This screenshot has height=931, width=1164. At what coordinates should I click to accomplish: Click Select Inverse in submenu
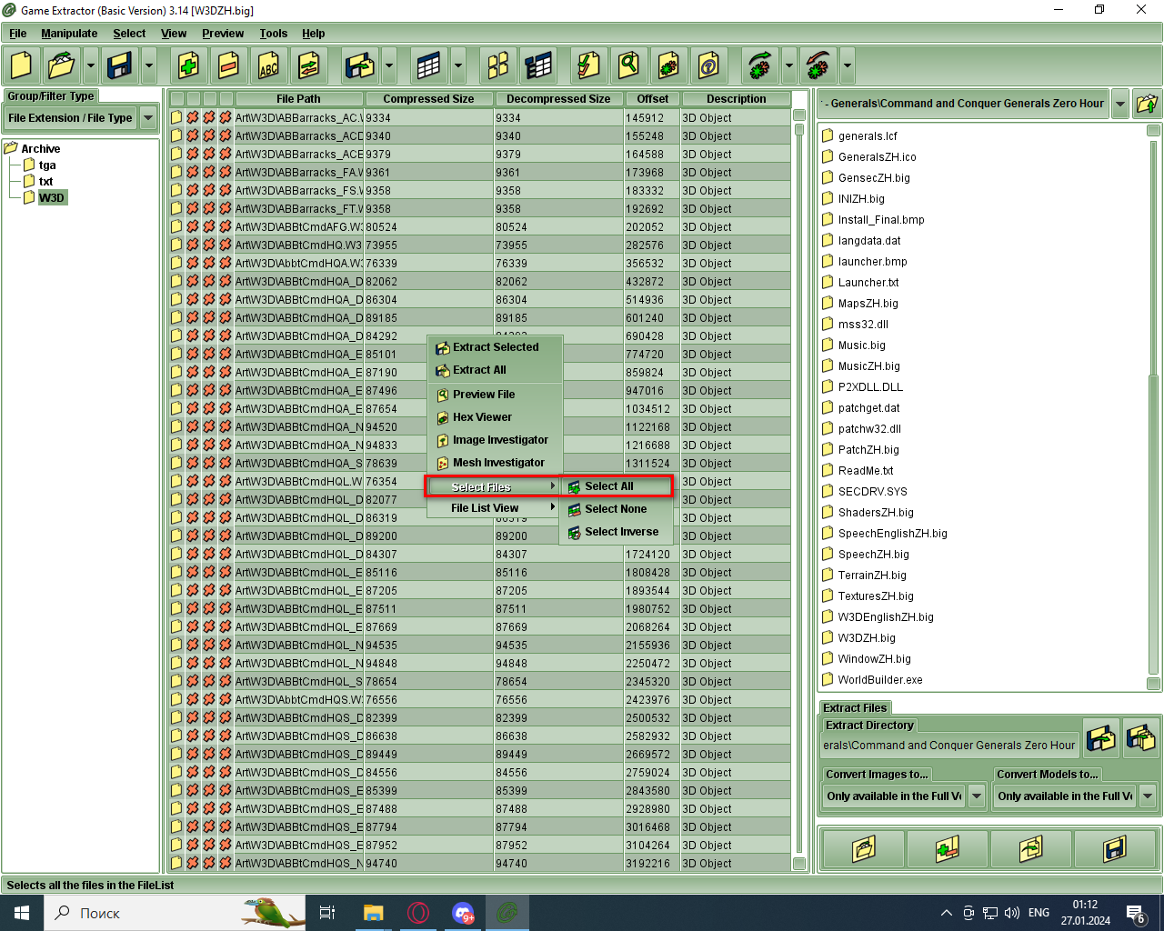click(617, 532)
